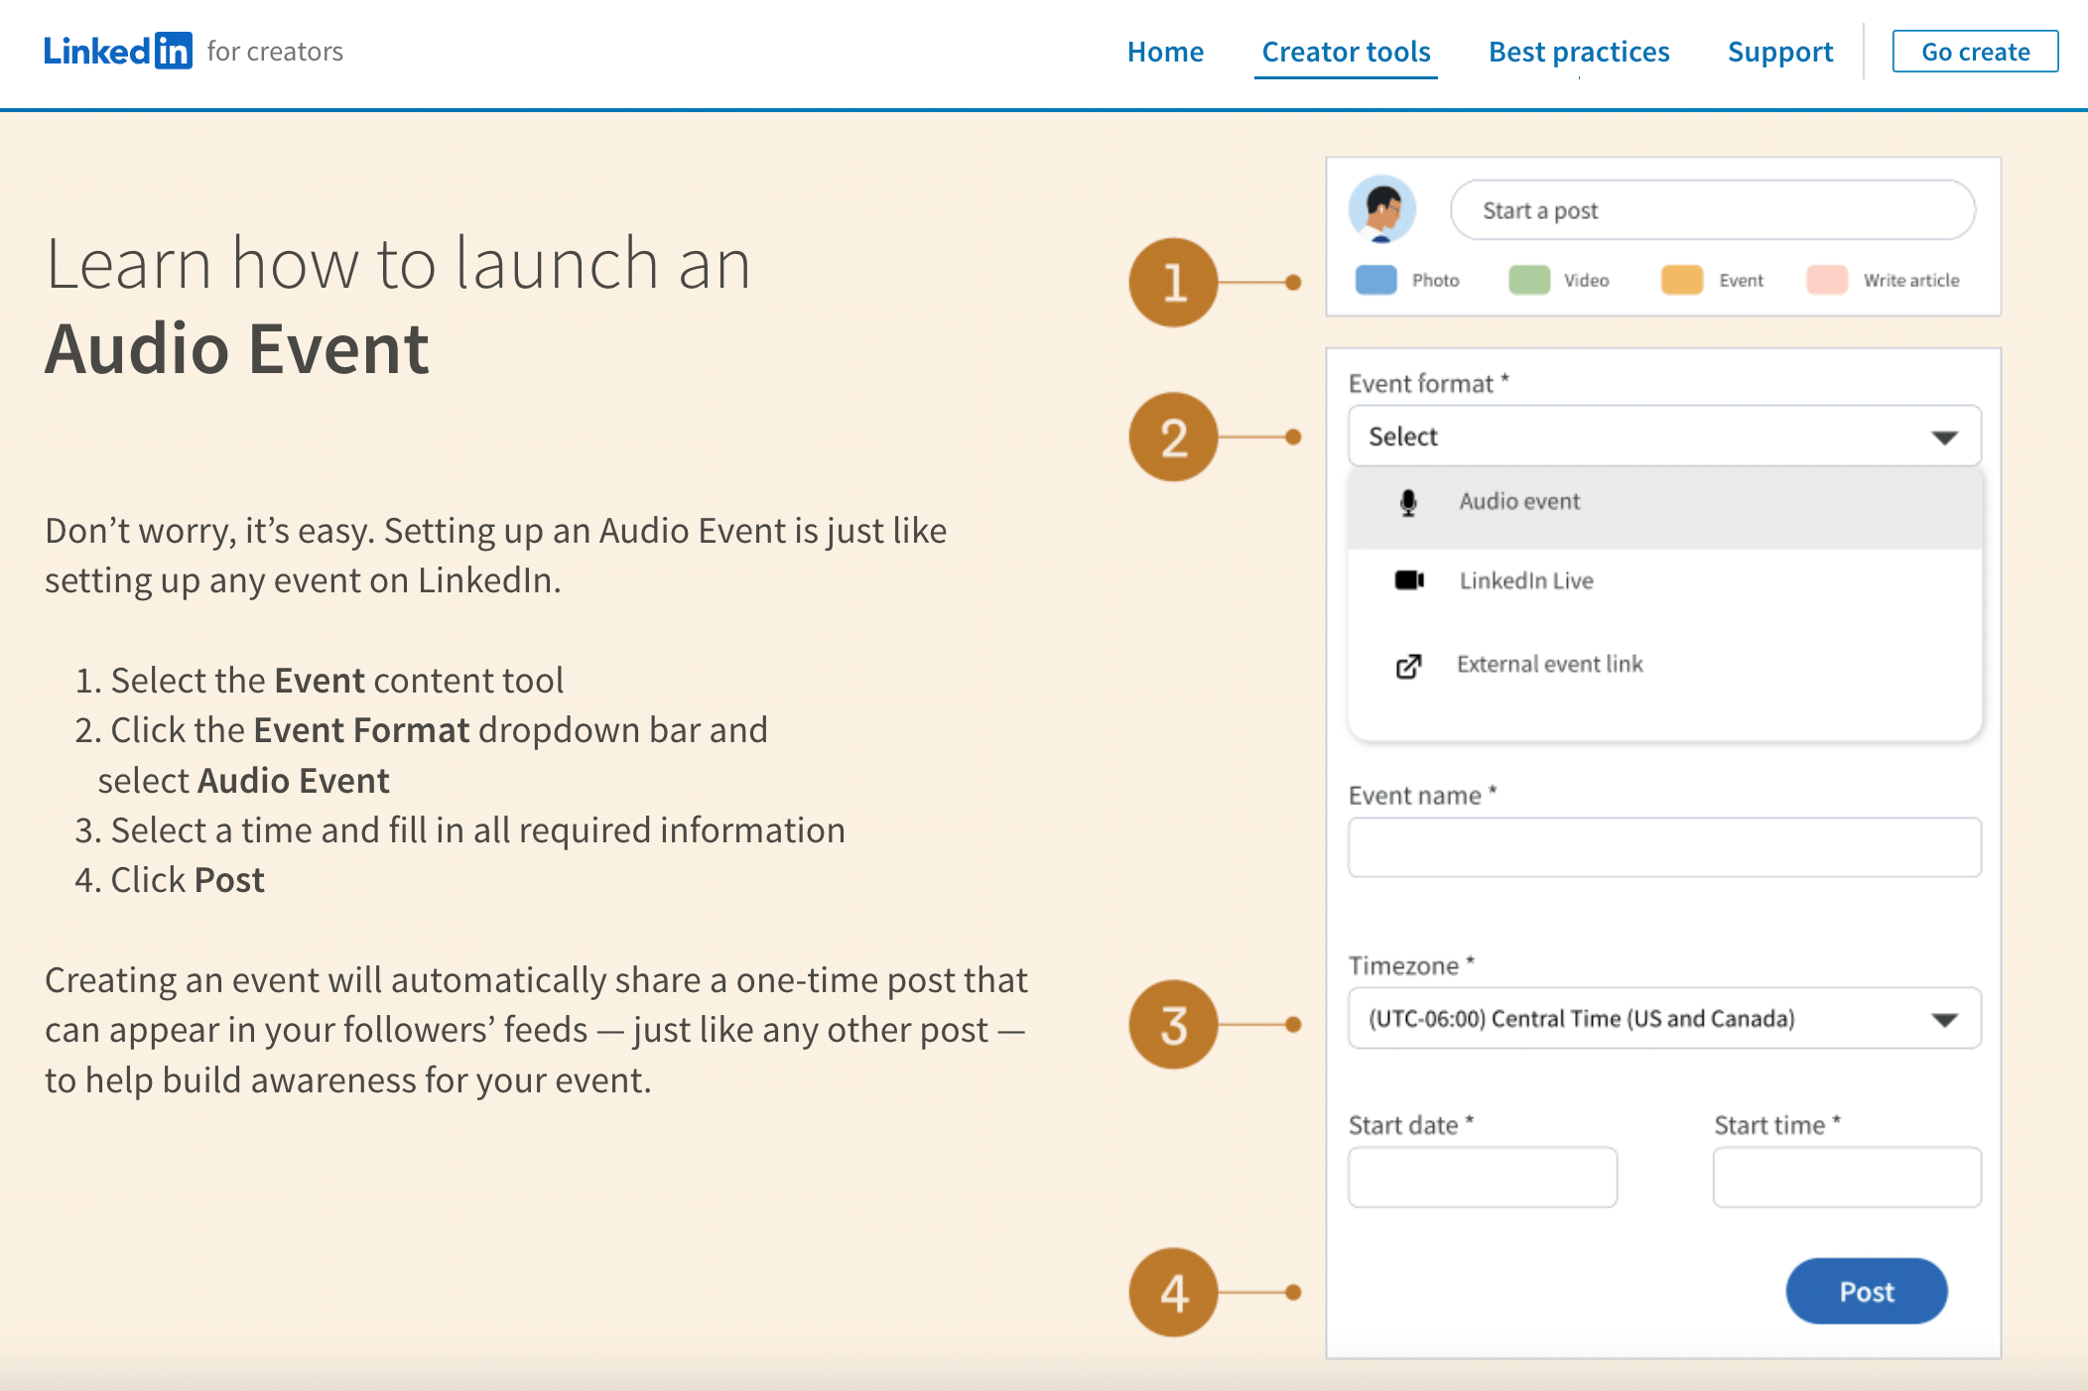Click the Video label
The height and width of the screenshot is (1391, 2088).
click(x=1586, y=281)
